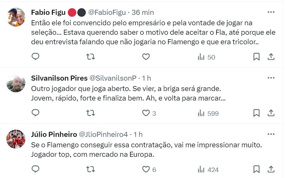Open Fabio Figu's profile name link
The height and width of the screenshot is (178, 285).
point(48,12)
